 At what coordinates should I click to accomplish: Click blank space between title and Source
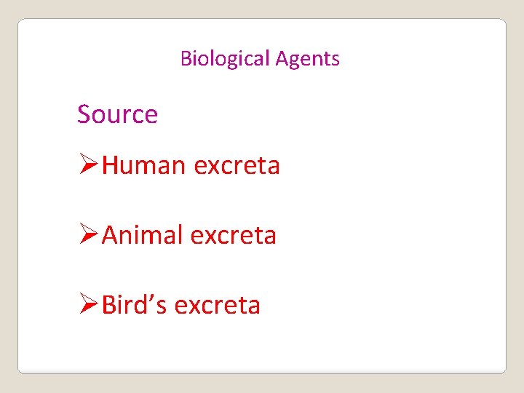tap(261, 85)
